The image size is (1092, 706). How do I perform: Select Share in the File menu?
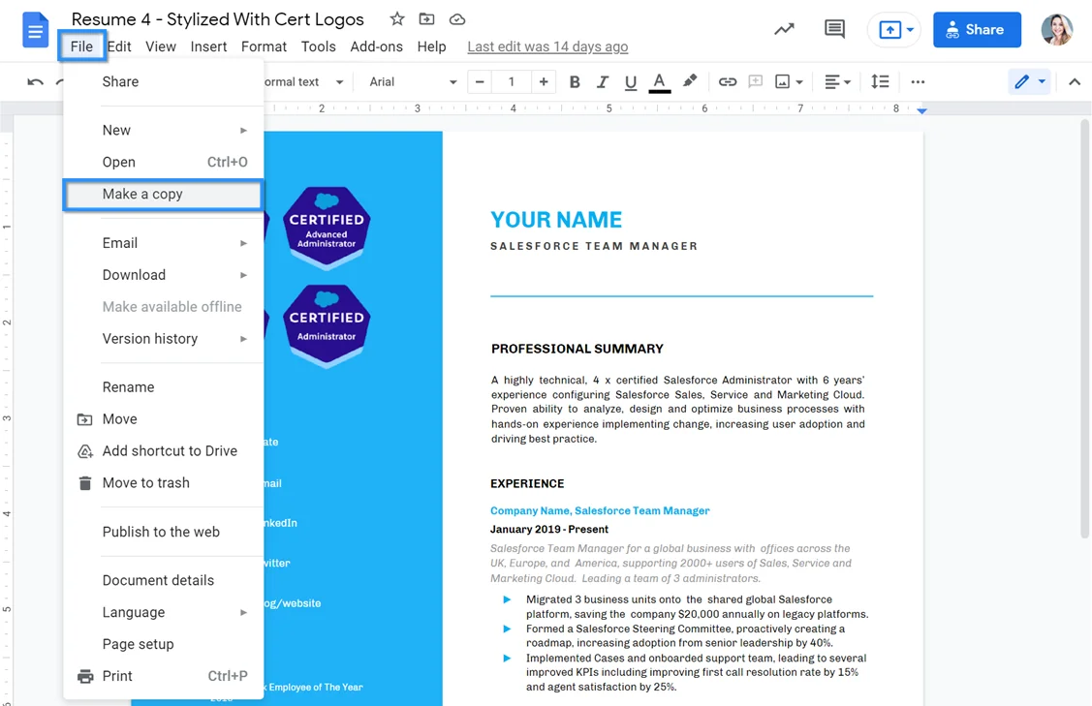point(163,81)
